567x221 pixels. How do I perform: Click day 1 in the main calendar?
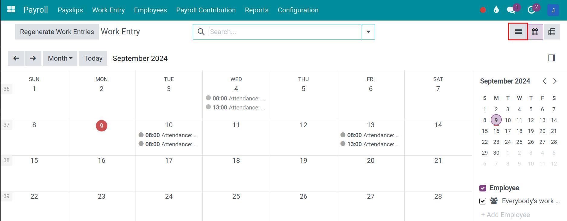pos(34,89)
